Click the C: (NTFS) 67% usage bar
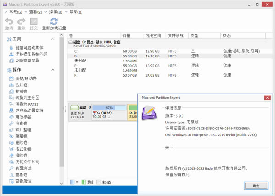 click(109, 108)
